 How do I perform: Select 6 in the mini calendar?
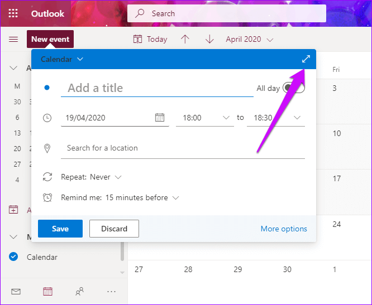(17, 118)
